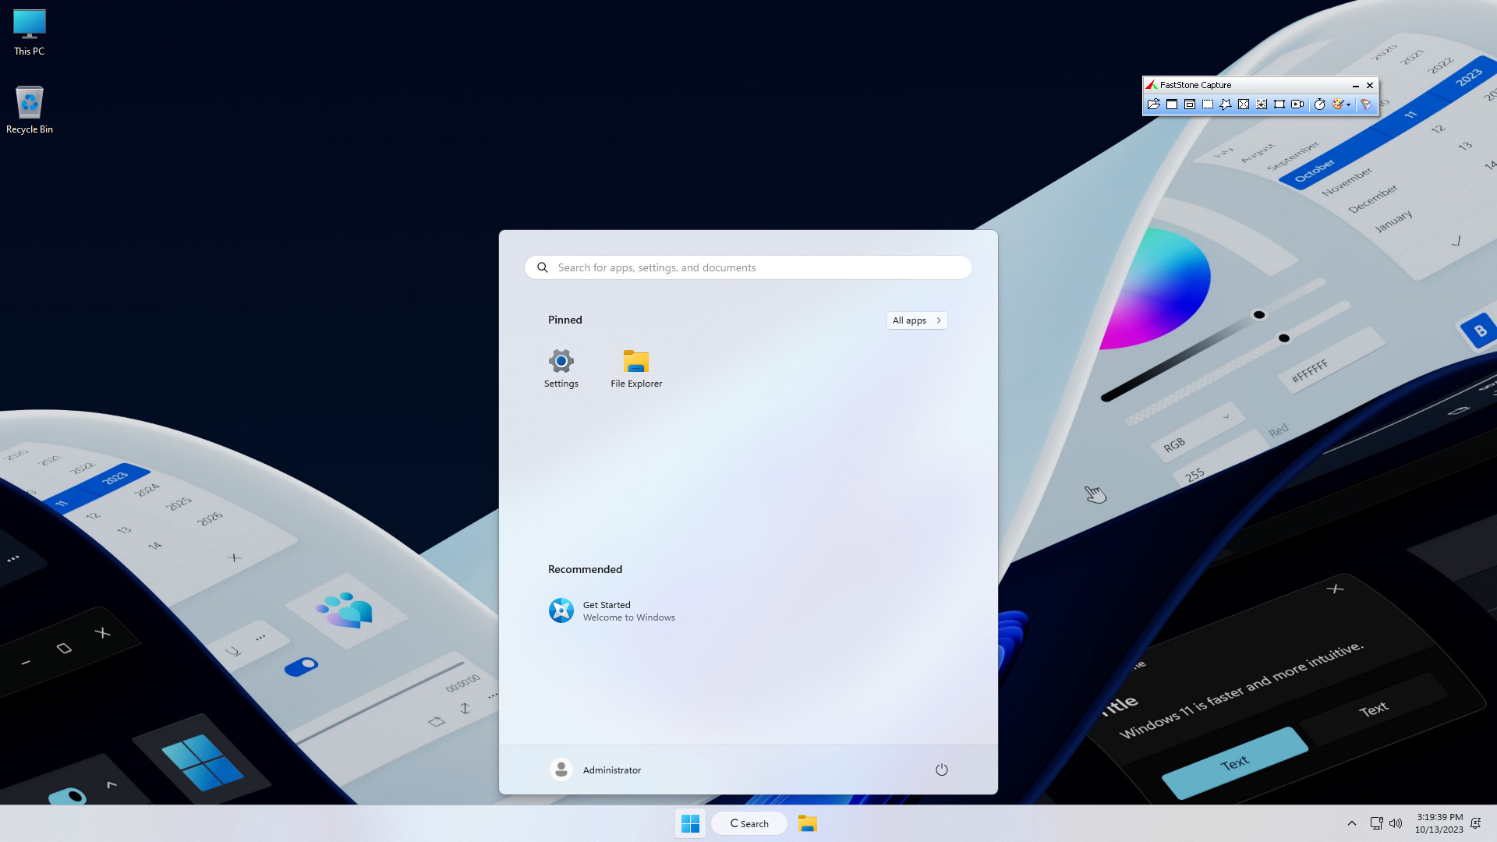Viewport: 1497px width, 842px height.
Task: Open File Explorer from pinned apps
Action: (636, 369)
